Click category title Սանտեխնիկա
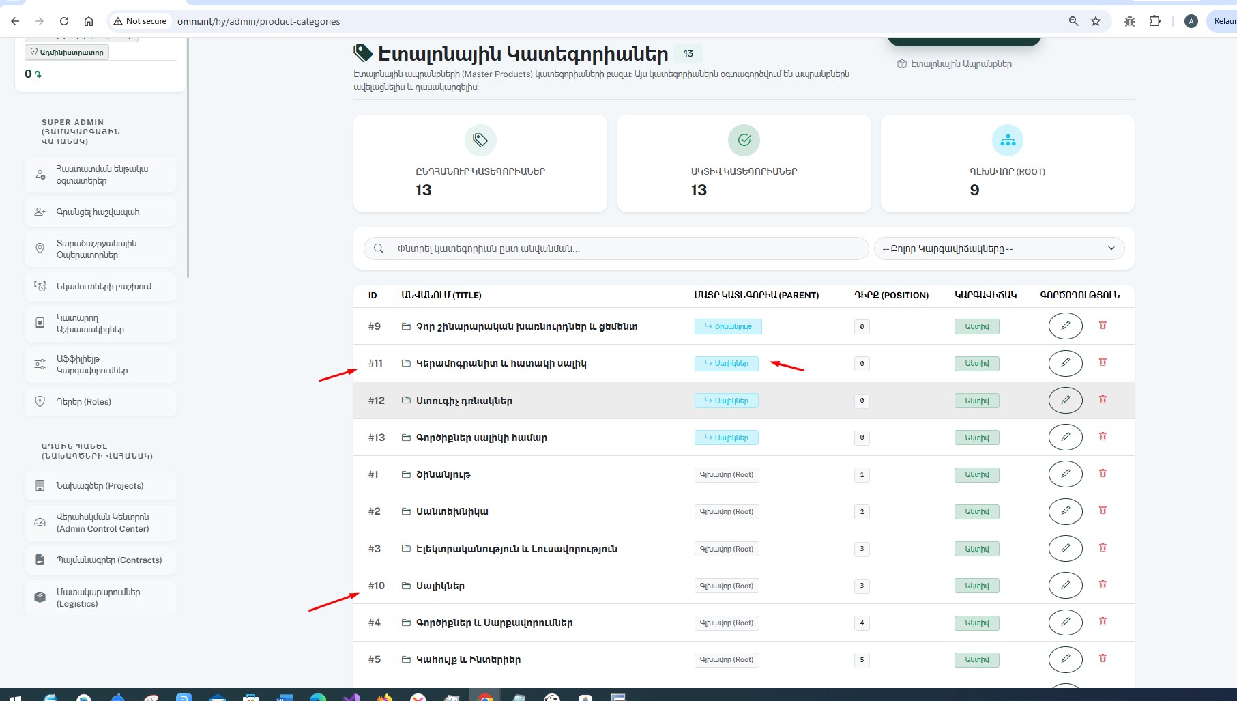 click(x=452, y=511)
